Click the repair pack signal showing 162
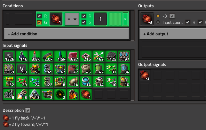Screen dimensions: 206x130 (x=99, y=56)
